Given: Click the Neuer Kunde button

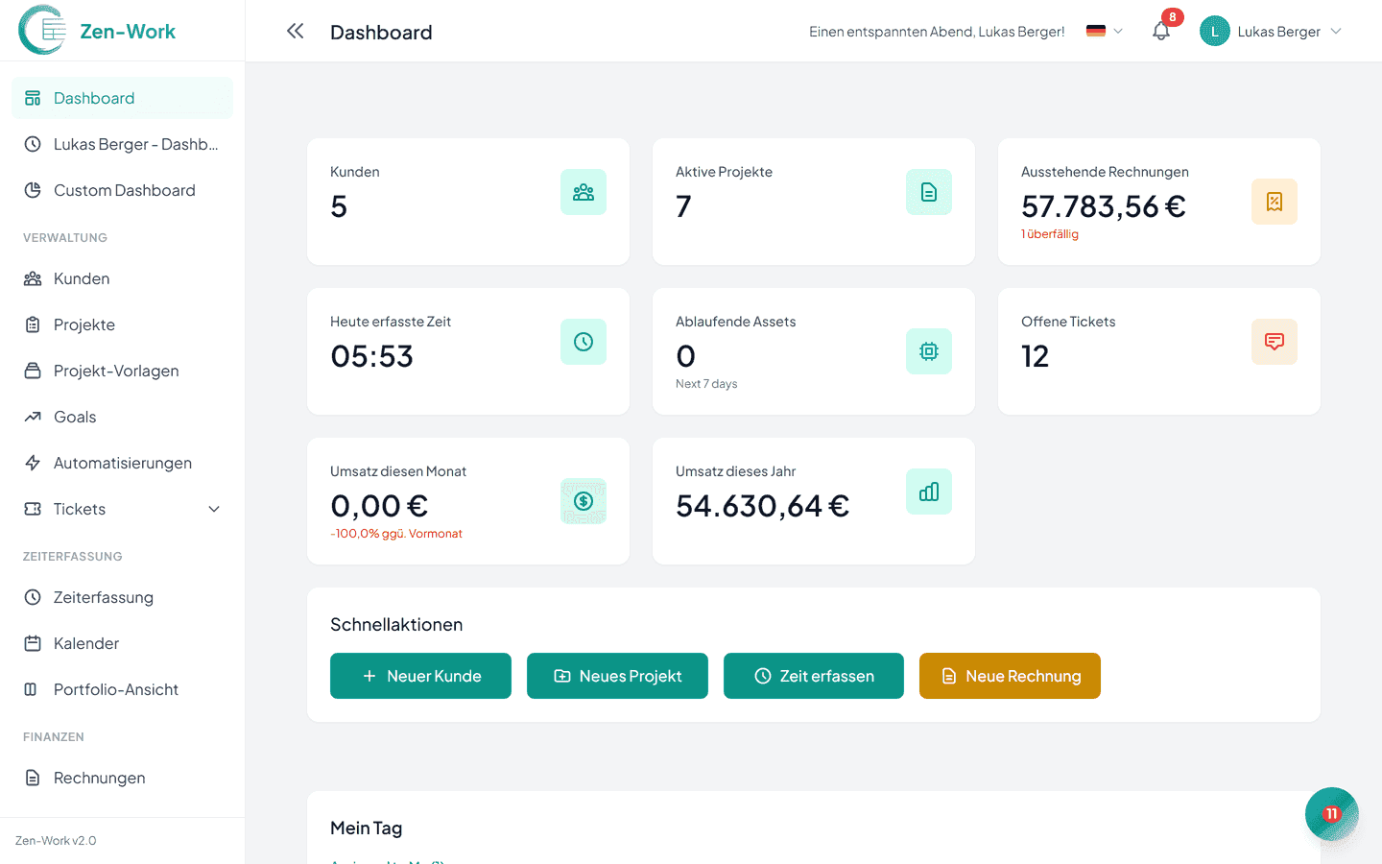Looking at the screenshot, I should [420, 676].
